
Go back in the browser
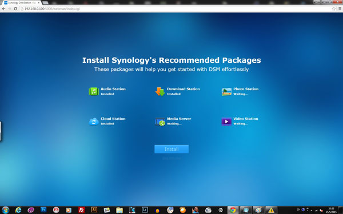click(x=3, y=9)
